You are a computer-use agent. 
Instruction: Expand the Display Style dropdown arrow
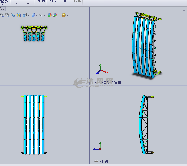36,15
